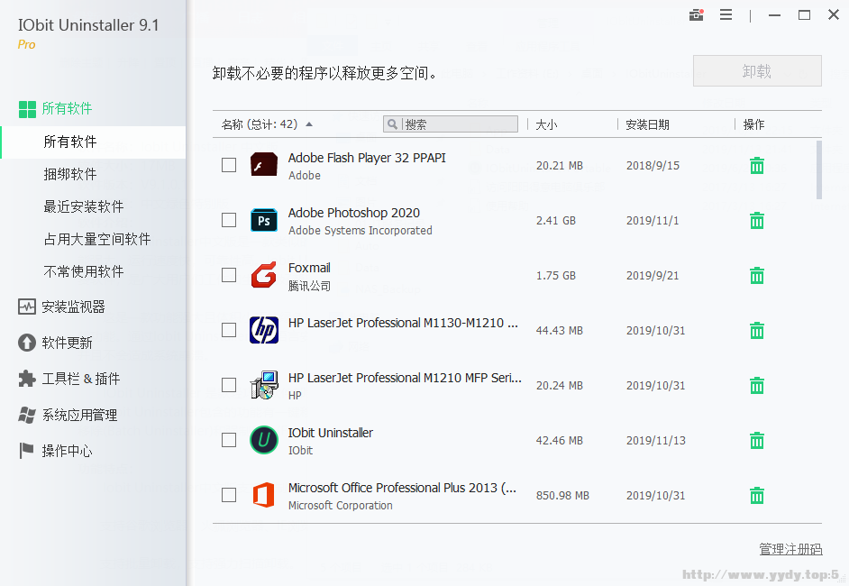Select the Foxmail checkbox
This screenshot has height=586, width=849.
pyautogui.click(x=229, y=275)
